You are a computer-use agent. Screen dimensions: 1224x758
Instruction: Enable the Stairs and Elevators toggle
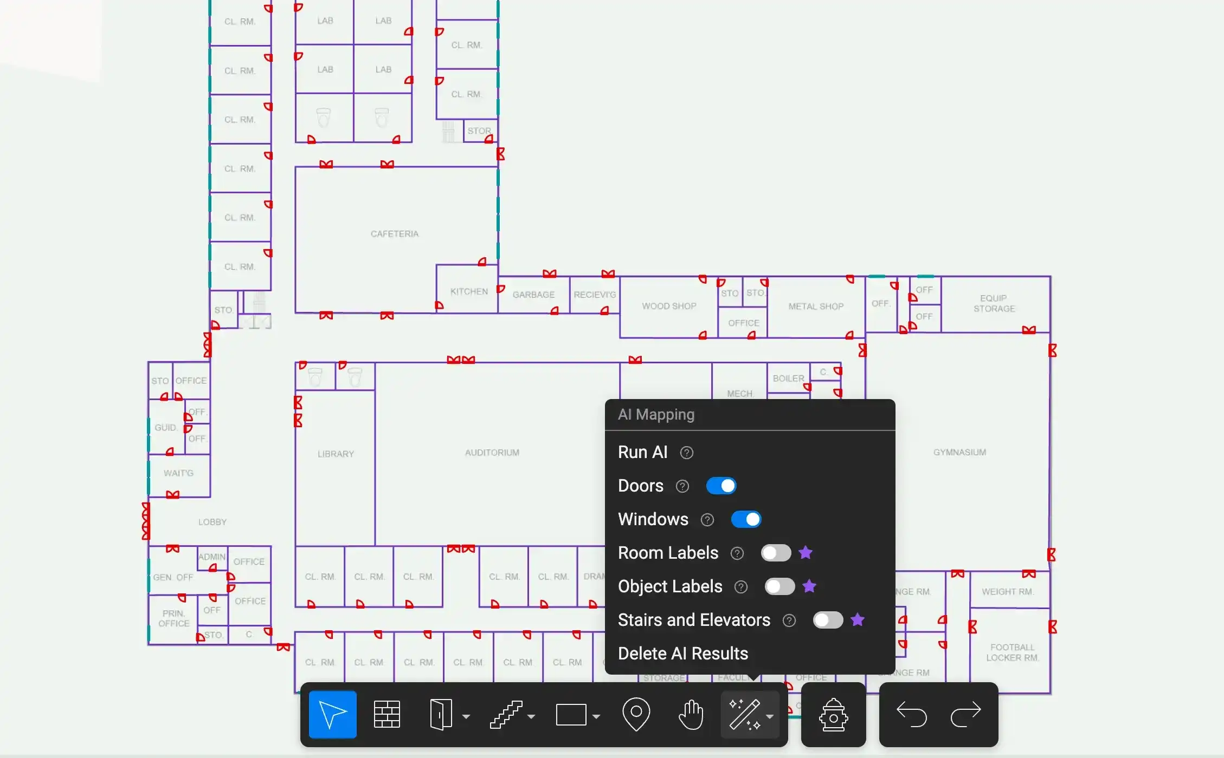coord(828,620)
